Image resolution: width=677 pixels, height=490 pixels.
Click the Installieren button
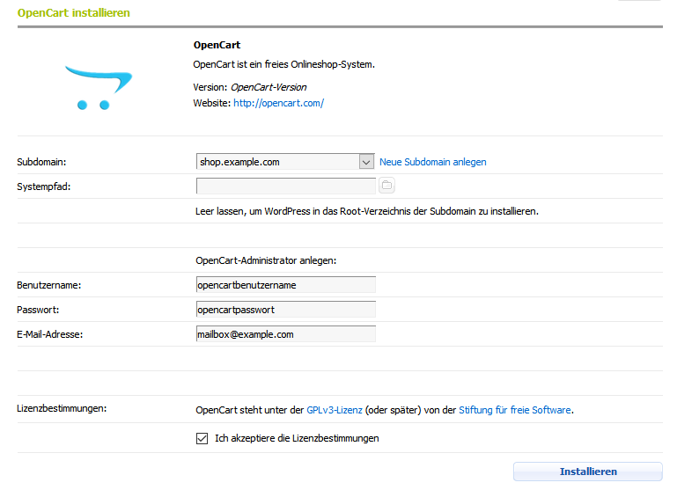[587, 472]
